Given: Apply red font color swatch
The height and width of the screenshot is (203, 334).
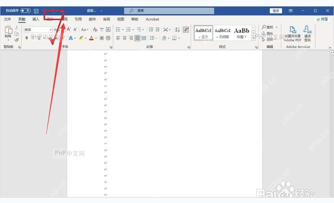Looking at the screenshot, I should (91, 38).
